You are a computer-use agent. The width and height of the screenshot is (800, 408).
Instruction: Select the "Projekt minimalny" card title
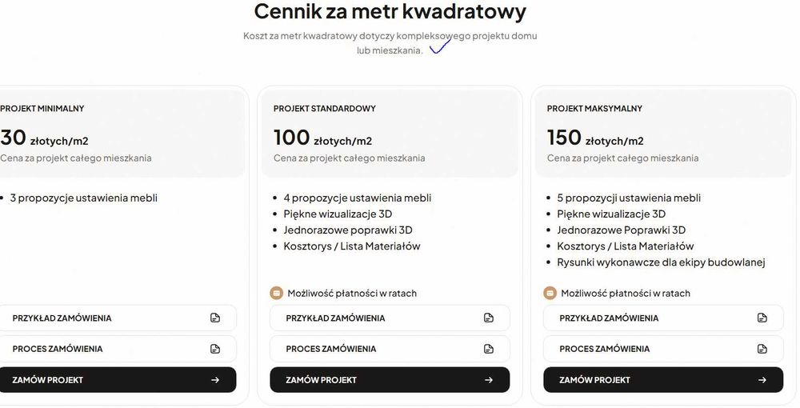[42, 109]
